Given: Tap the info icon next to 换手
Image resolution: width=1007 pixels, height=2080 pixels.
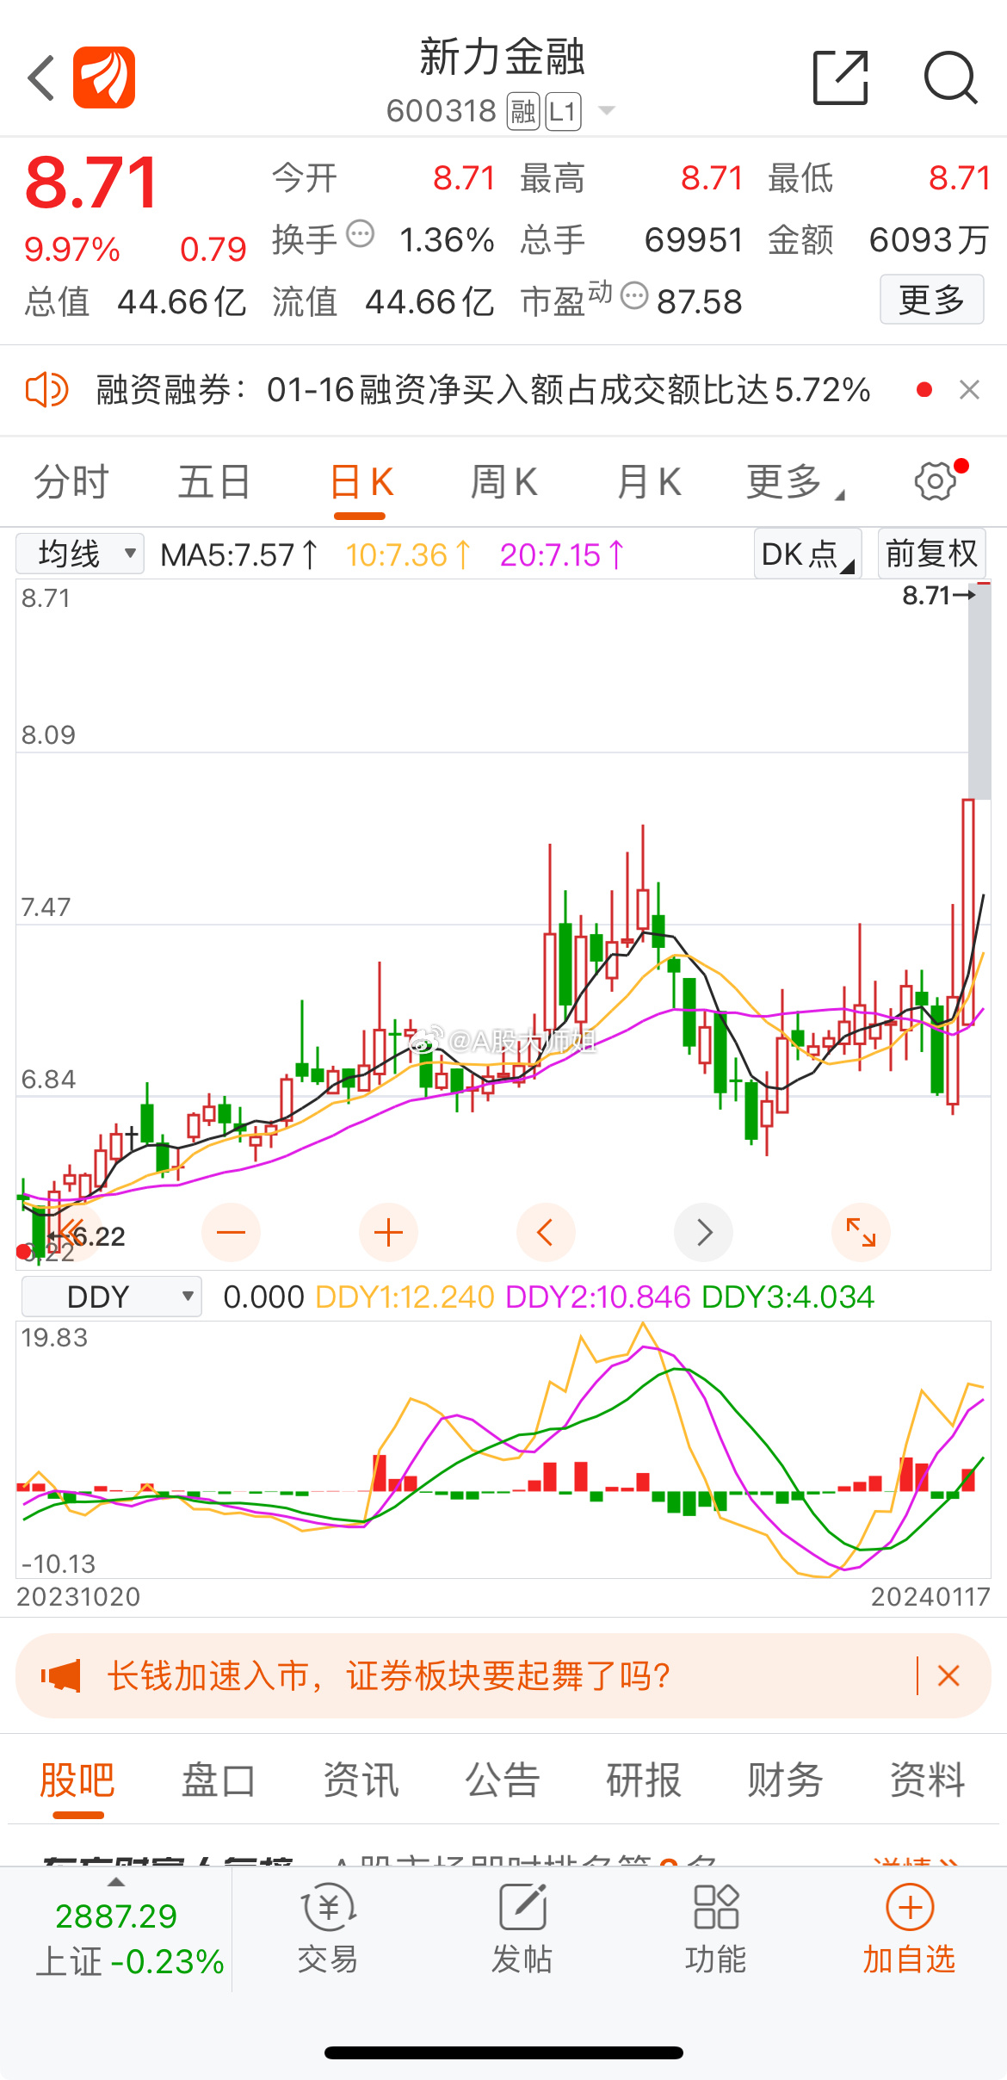Looking at the screenshot, I should 360,233.
